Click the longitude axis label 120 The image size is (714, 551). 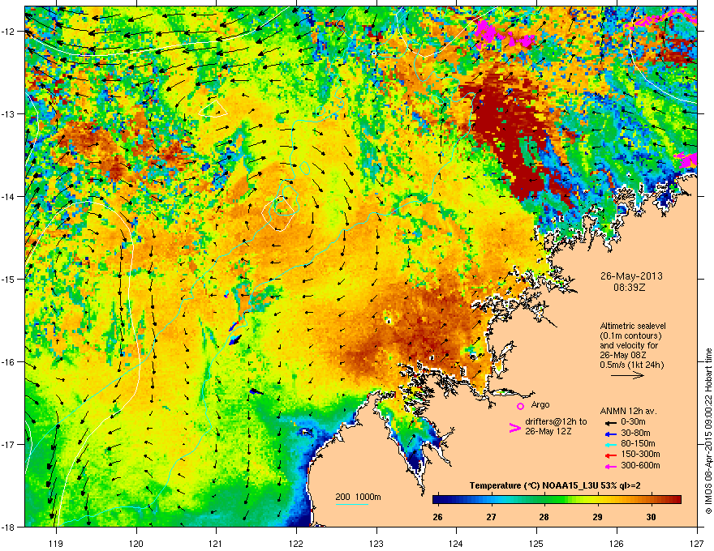136,543
